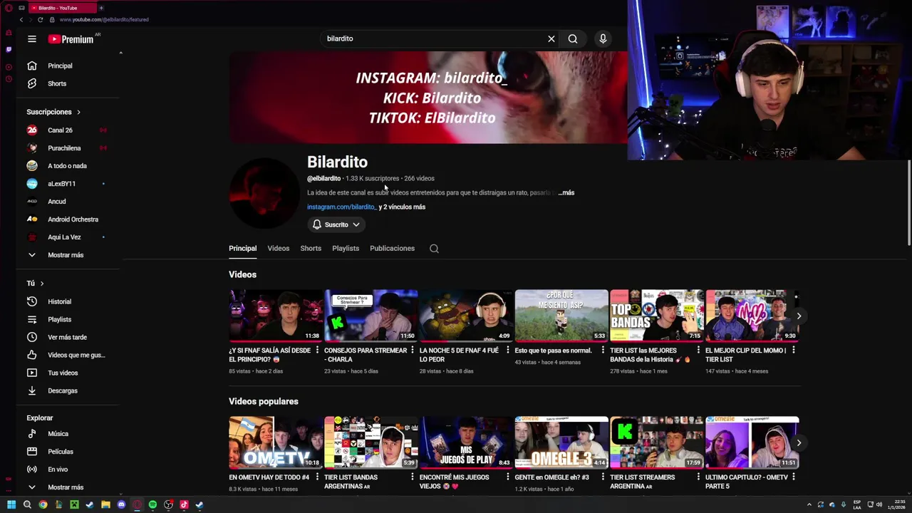Open Spotify from the taskbar
Image resolution: width=912 pixels, height=513 pixels.
click(x=152, y=504)
